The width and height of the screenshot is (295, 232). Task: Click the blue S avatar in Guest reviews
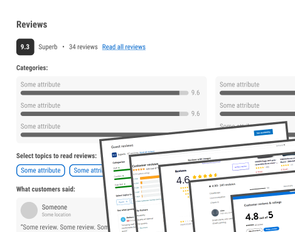123,219
